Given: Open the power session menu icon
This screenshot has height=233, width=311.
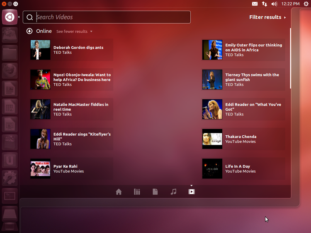Looking at the screenshot, I should 306,4.
